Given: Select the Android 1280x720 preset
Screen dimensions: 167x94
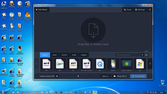Looking at the screenshot, I should click(x=127, y=65).
